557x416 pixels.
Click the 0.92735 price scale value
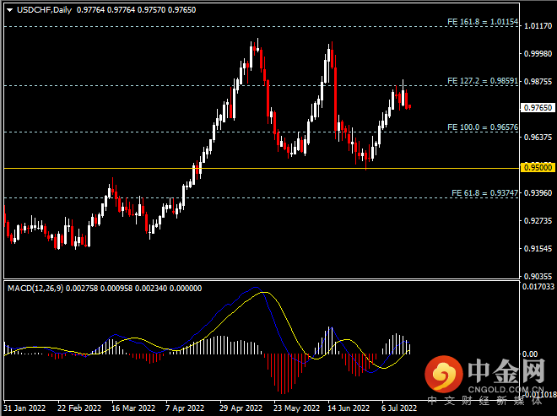538,220
